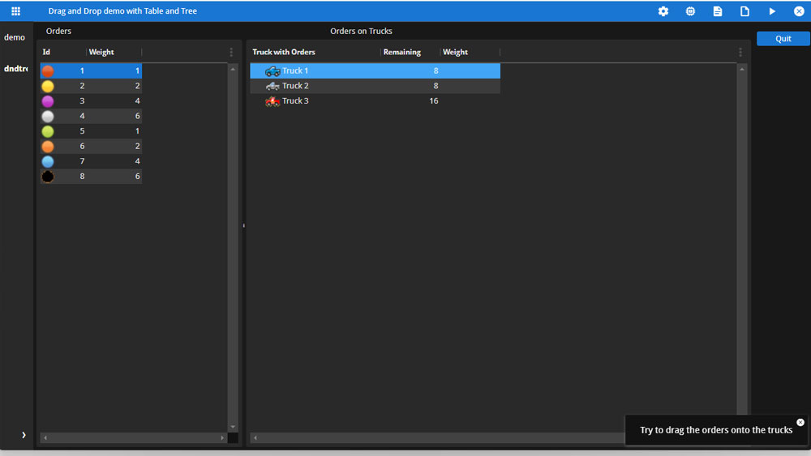This screenshot has height=456, width=811.
Task: Dismiss the drag orders hint notification
Action: pyautogui.click(x=800, y=422)
